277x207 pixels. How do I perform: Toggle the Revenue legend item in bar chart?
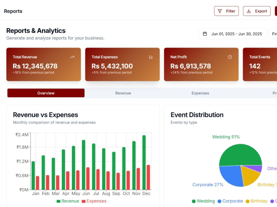pyautogui.click(x=68, y=201)
